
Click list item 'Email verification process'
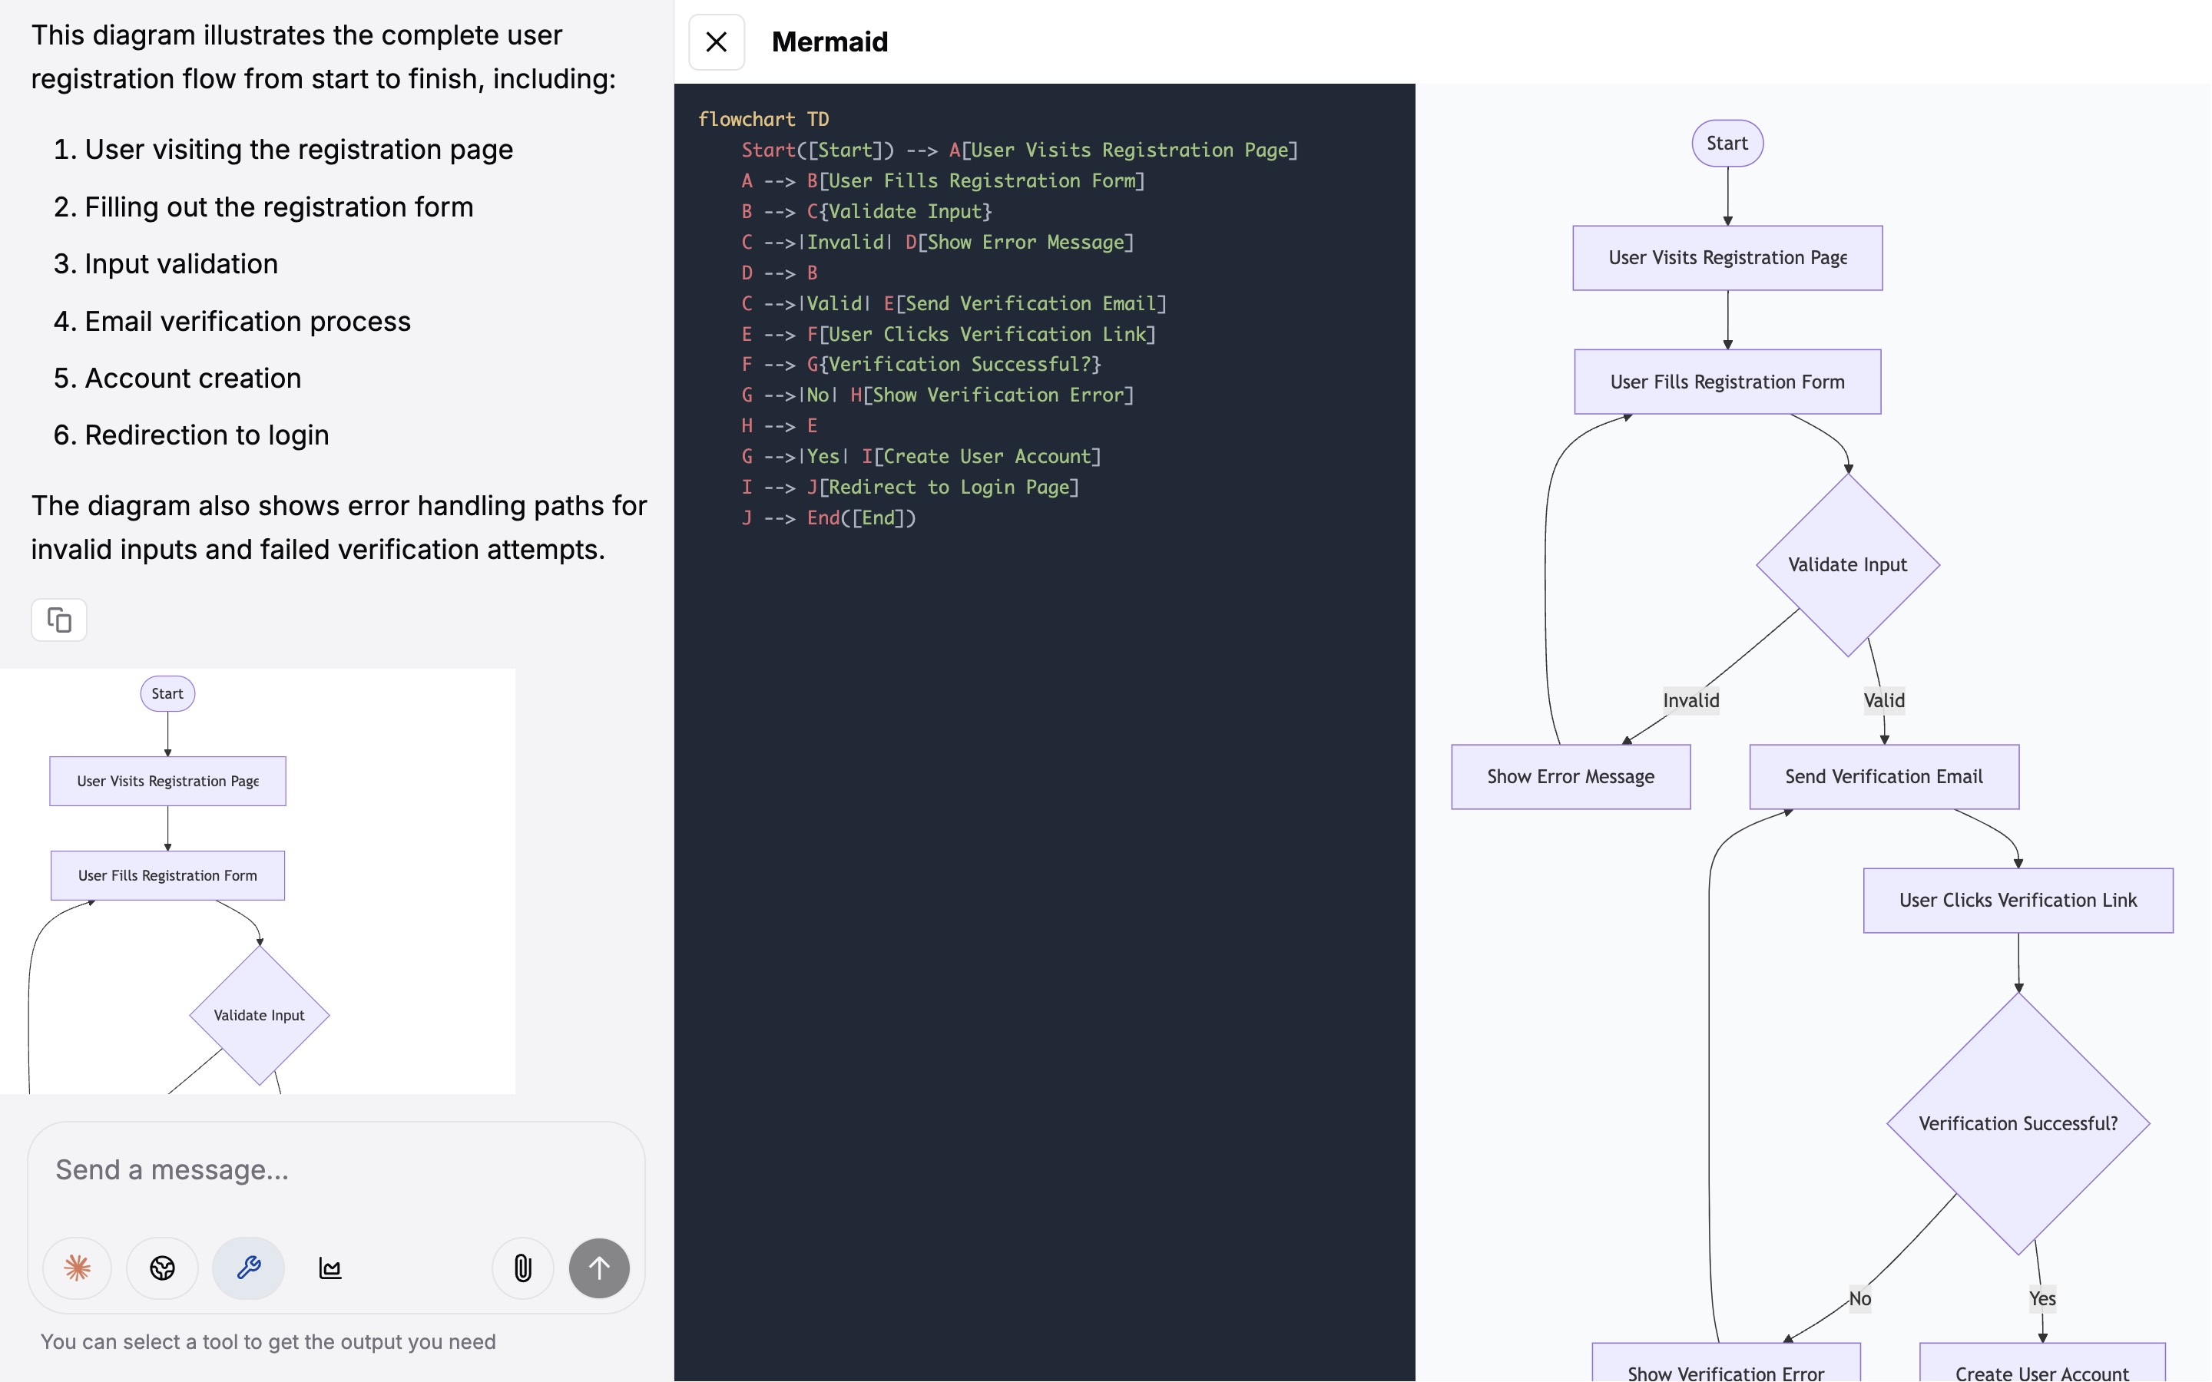point(248,322)
